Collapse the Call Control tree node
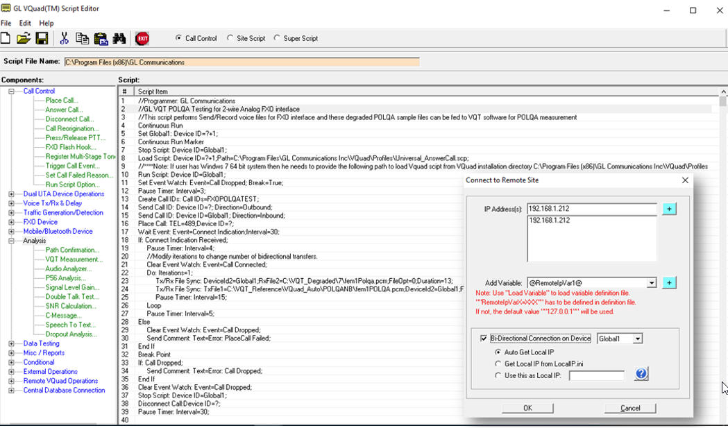The width and height of the screenshot is (728, 428). click(12, 92)
